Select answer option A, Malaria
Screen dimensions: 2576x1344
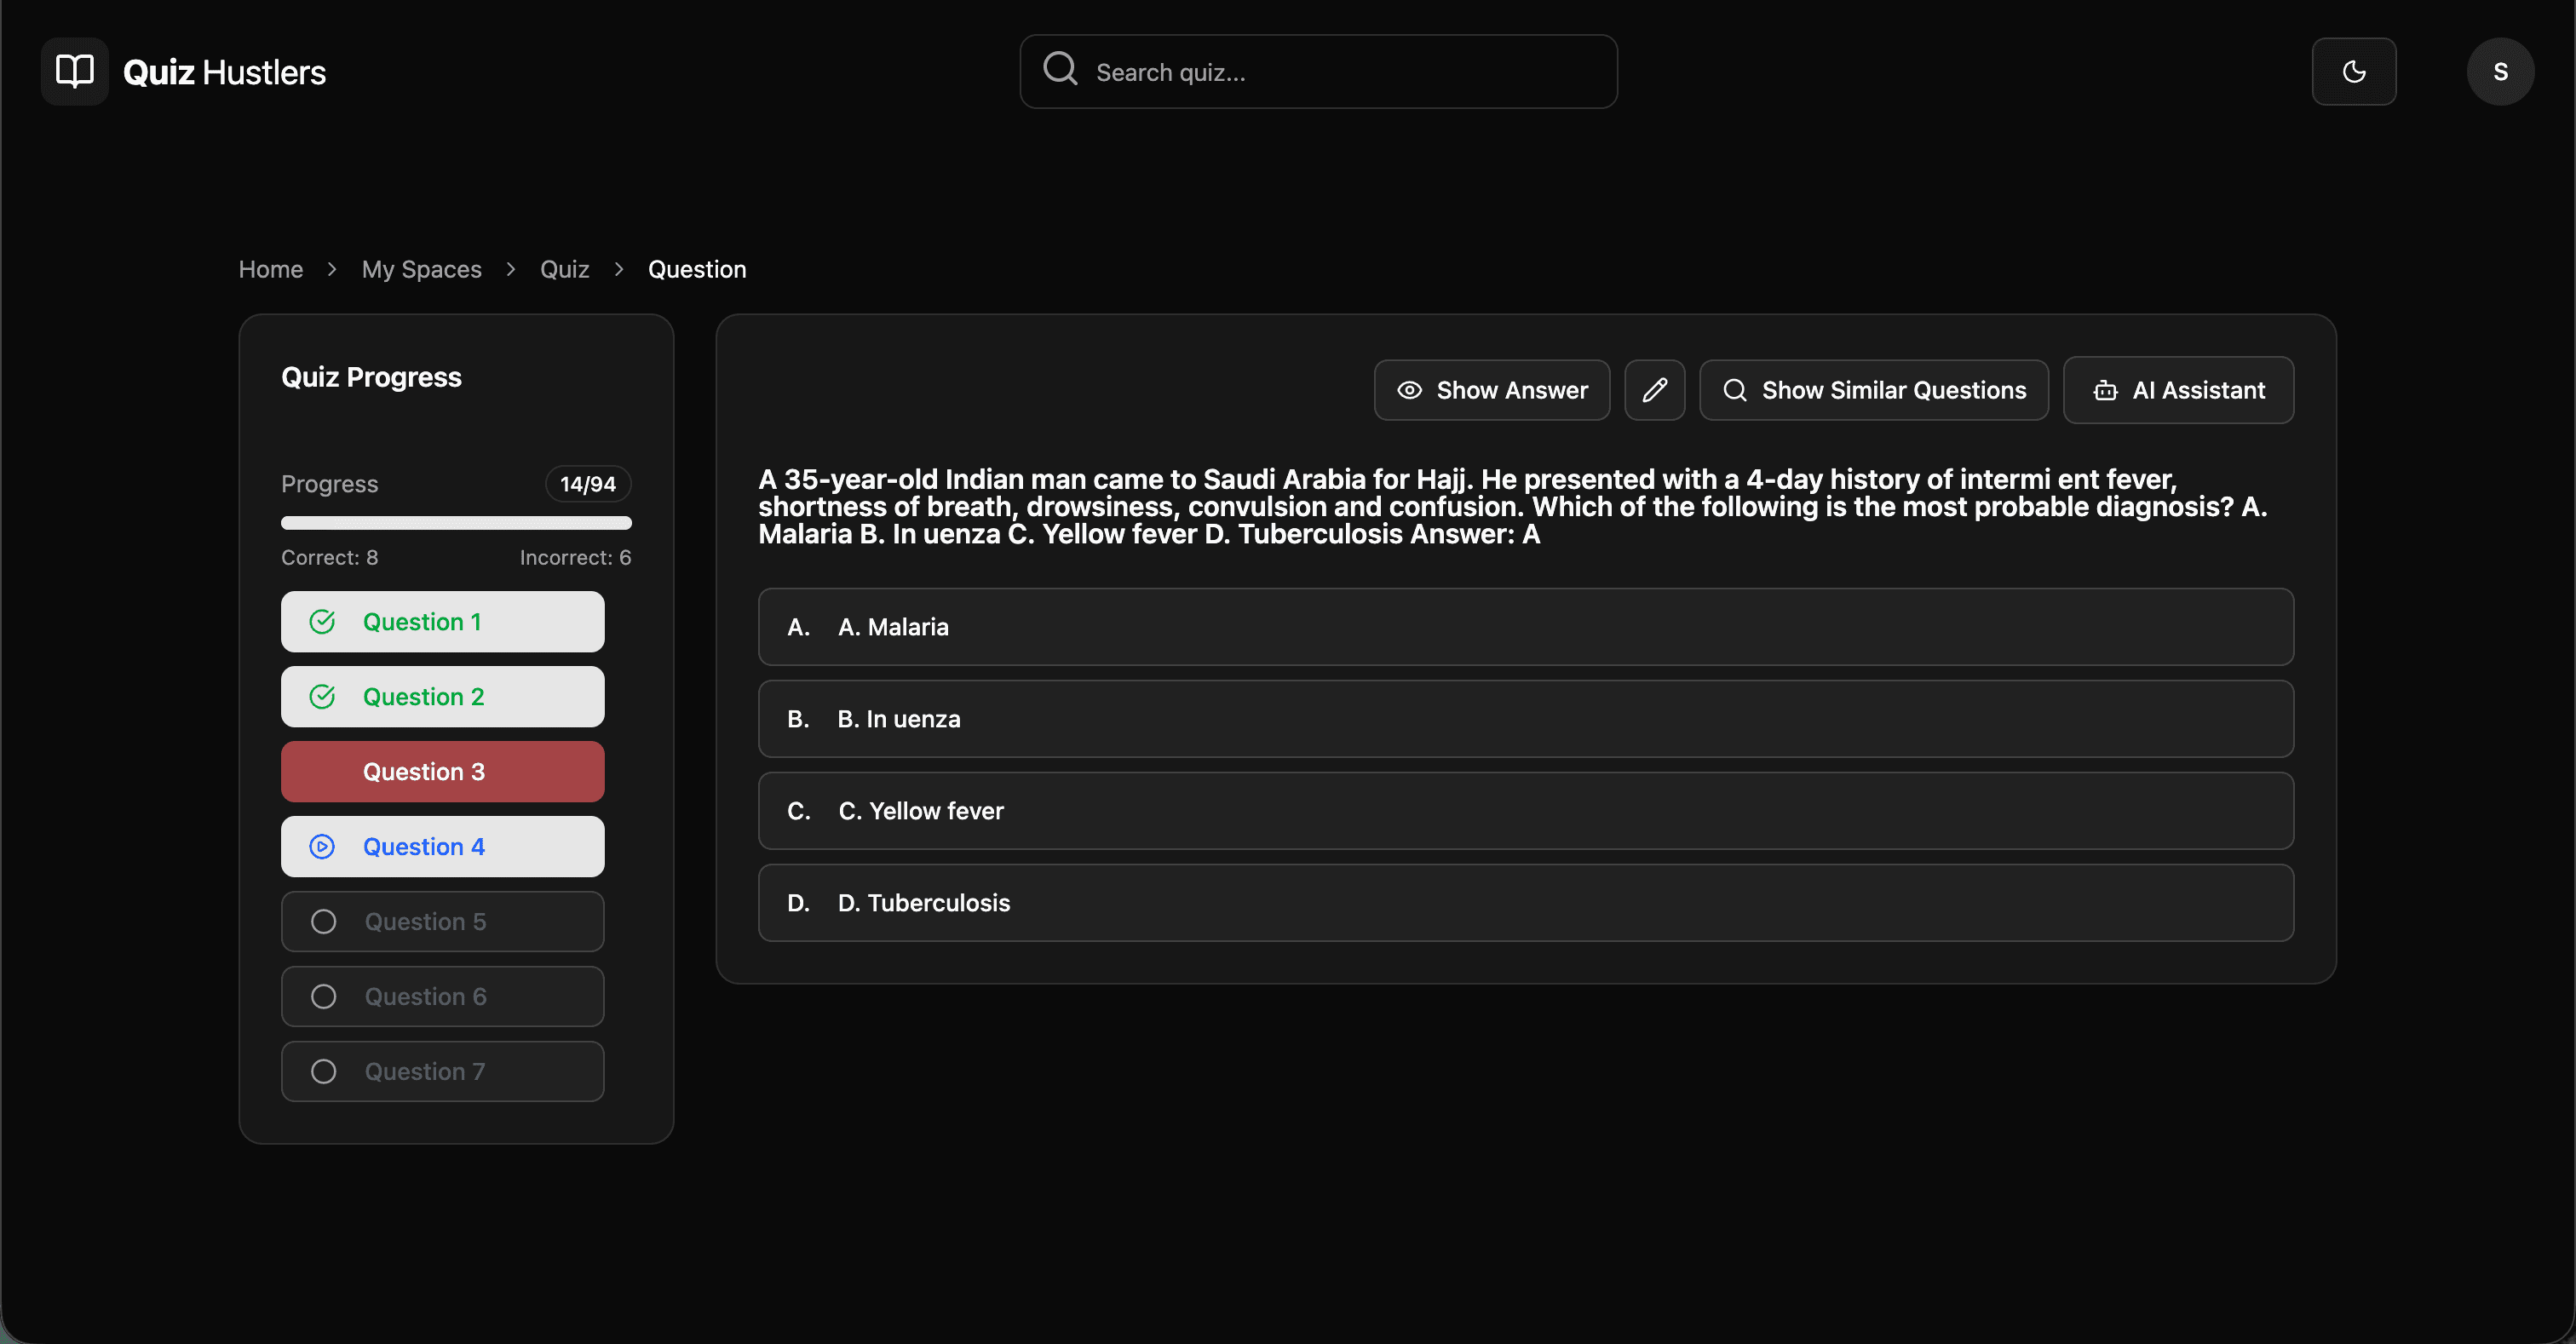[x=1526, y=627]
